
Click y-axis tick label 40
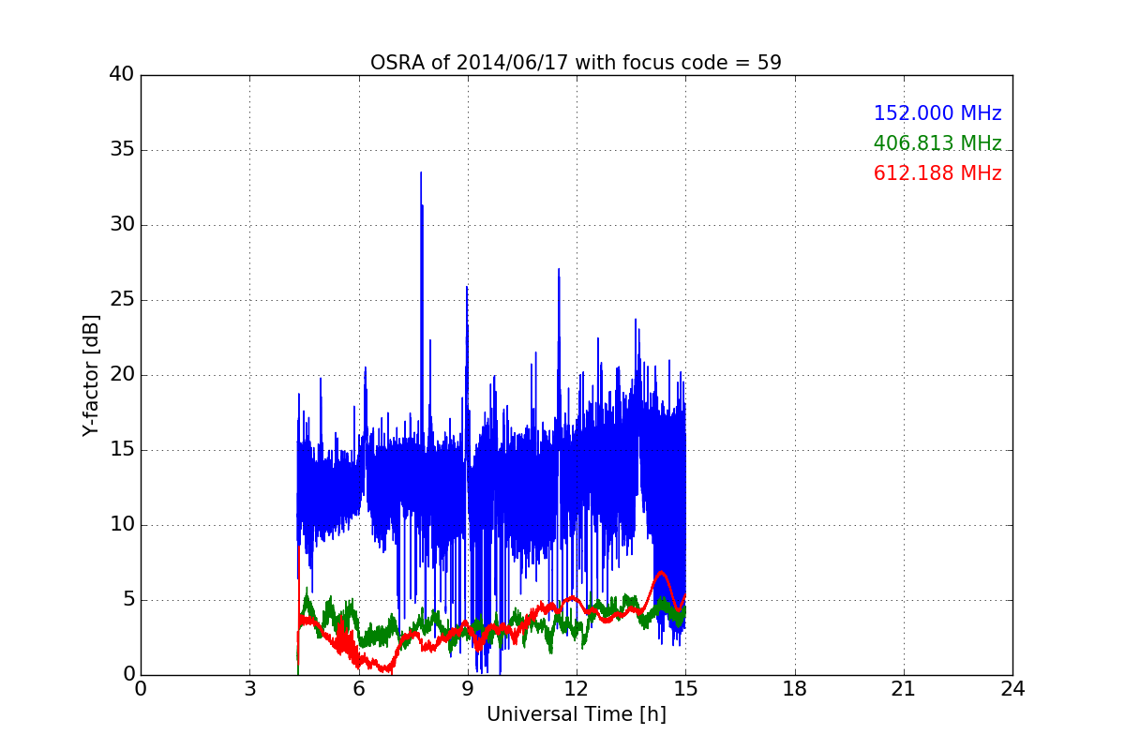pos(122,75)
